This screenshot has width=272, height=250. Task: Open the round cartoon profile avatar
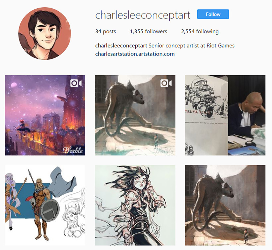click(x=45, y=33)
